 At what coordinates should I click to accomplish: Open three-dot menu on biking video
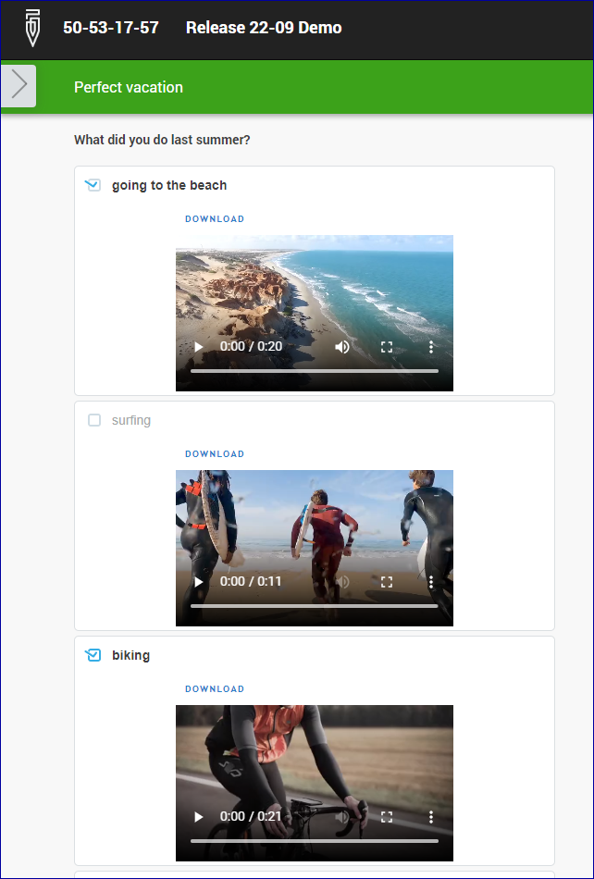(x=431, y=816)
